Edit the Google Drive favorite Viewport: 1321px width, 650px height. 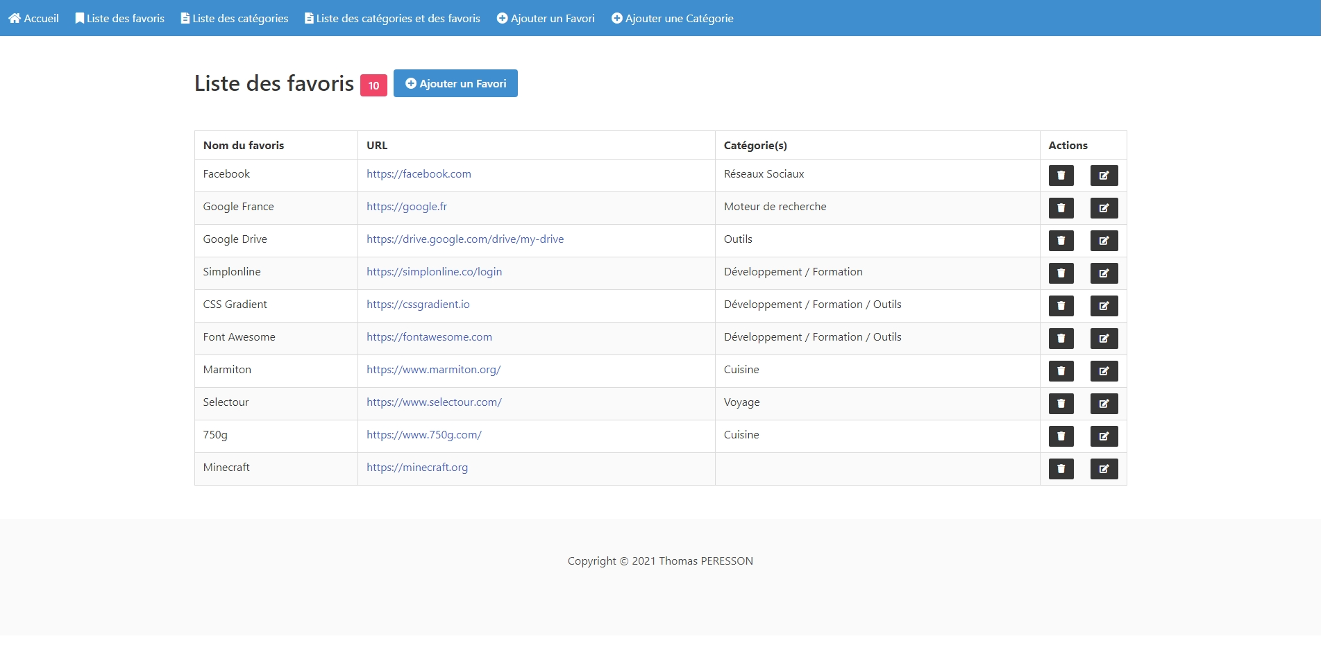[1104, 241]
